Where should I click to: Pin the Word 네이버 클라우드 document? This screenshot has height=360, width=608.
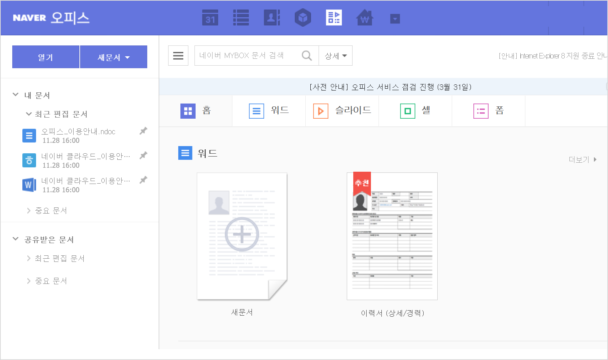143,180
